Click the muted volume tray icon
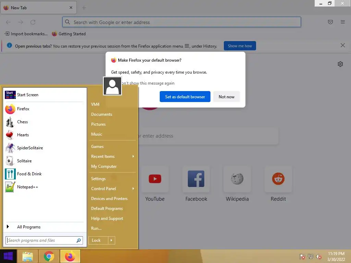Viewport: 351px width, 263px height. (319, 256)
